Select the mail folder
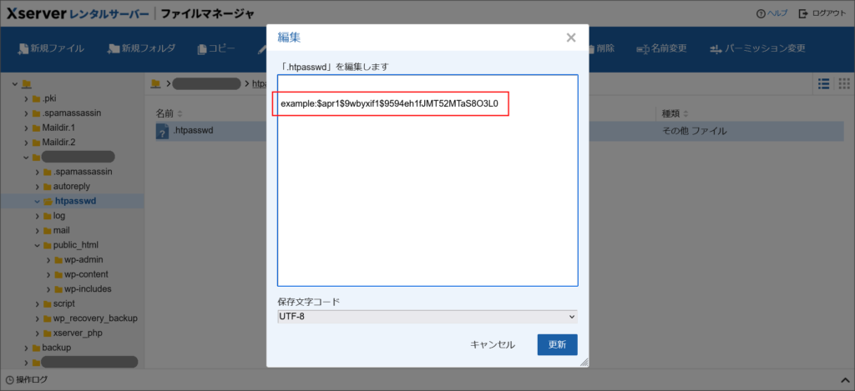Viewport: 855px width, 391px height. [61, 230]
